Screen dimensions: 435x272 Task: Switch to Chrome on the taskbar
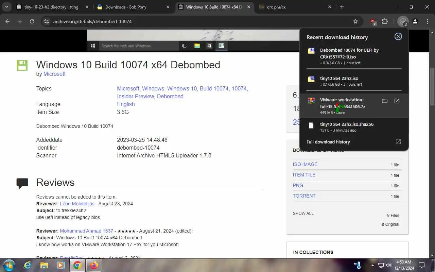[77, 265]
